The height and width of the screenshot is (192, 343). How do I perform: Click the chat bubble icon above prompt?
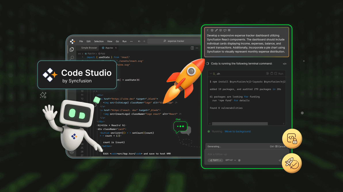(x=225, y=30)
